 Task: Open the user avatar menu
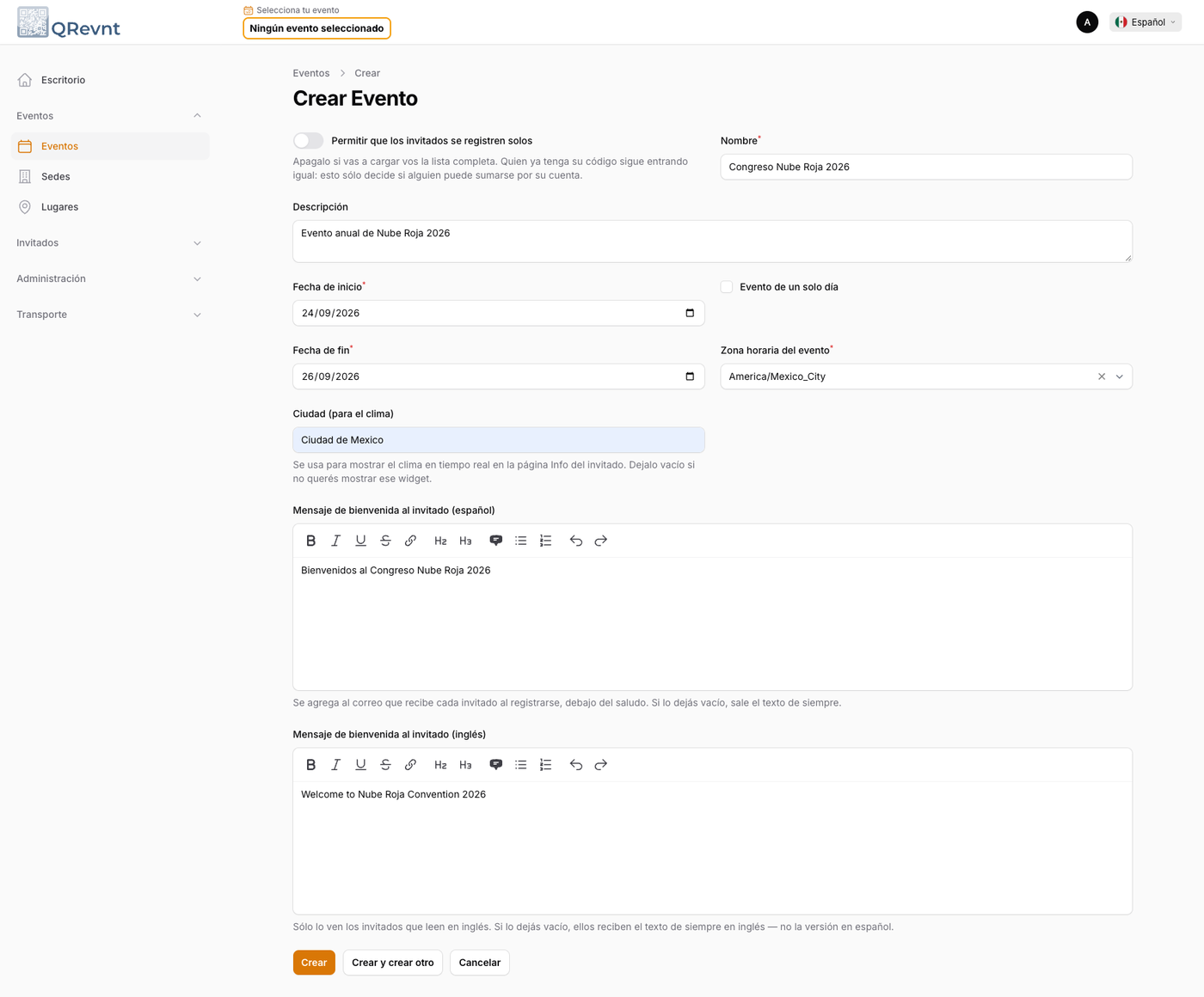[1087, 22]
